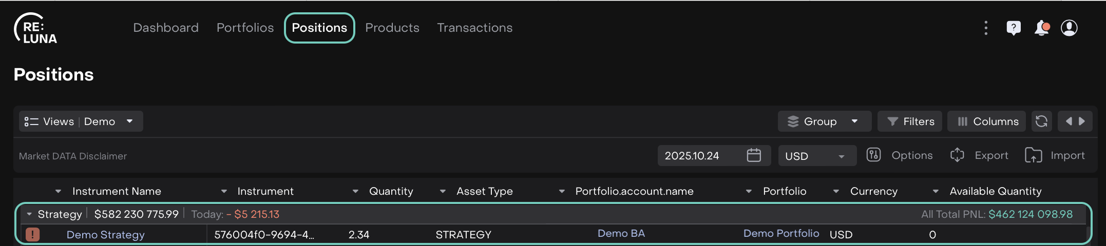The image size is (1106, 246).
Task: Click the red warning icon on Demo Strategy row
Action: (x=32, y=235)
